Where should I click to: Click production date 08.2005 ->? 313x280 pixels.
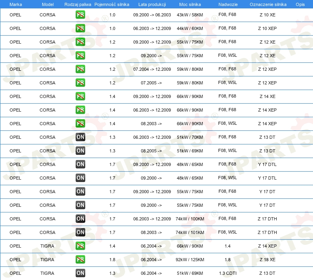click(x=151, y=151)
